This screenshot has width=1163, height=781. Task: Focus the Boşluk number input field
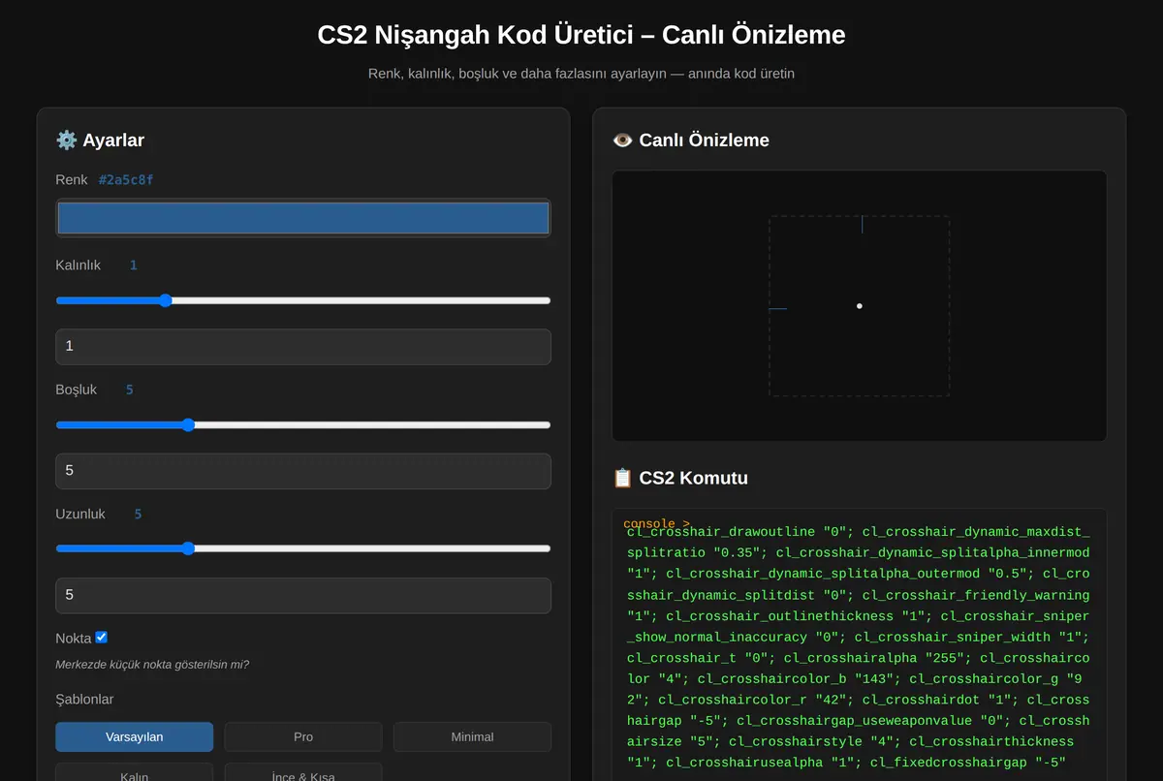tap(303, 471)
